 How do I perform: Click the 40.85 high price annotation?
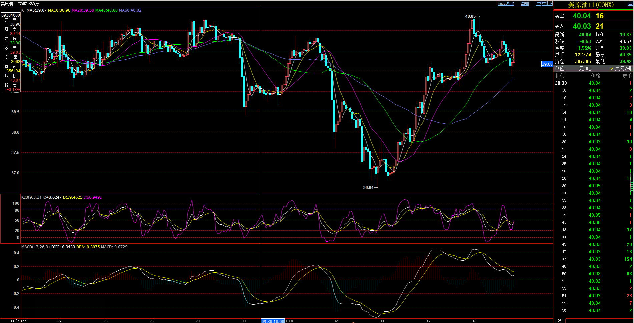coord(470,16)
